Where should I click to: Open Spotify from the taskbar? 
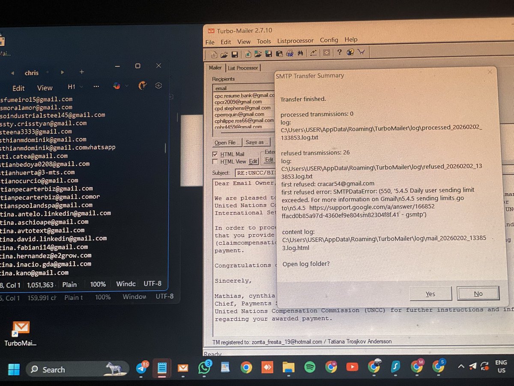tap(310, 367)
